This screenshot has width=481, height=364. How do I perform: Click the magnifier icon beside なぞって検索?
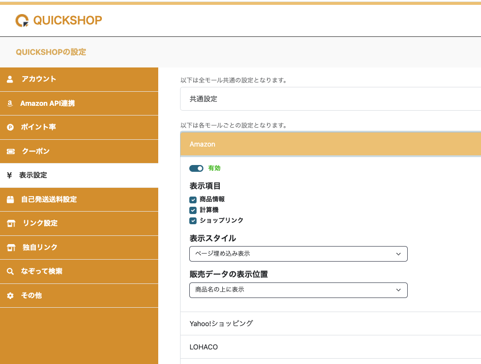point(10,271)
